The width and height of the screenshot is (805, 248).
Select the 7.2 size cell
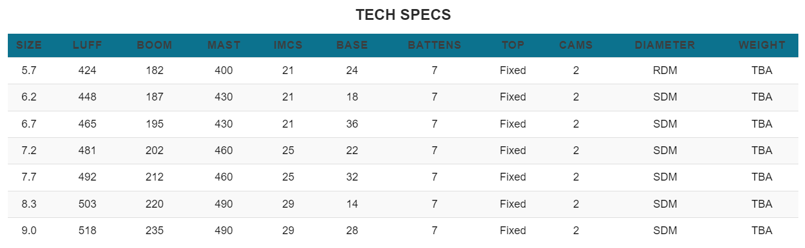29,150
